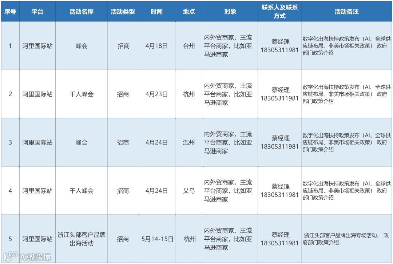393x264 pixels.
Task: Select the sequence number 4 cell
Action: tap(10, 191)
